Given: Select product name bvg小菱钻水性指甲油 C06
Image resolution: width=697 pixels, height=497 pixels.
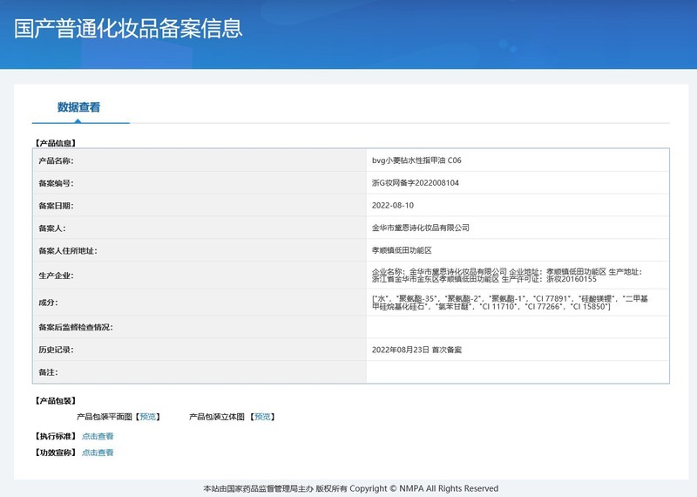Looking at the screenshot, I should [416, 160].
